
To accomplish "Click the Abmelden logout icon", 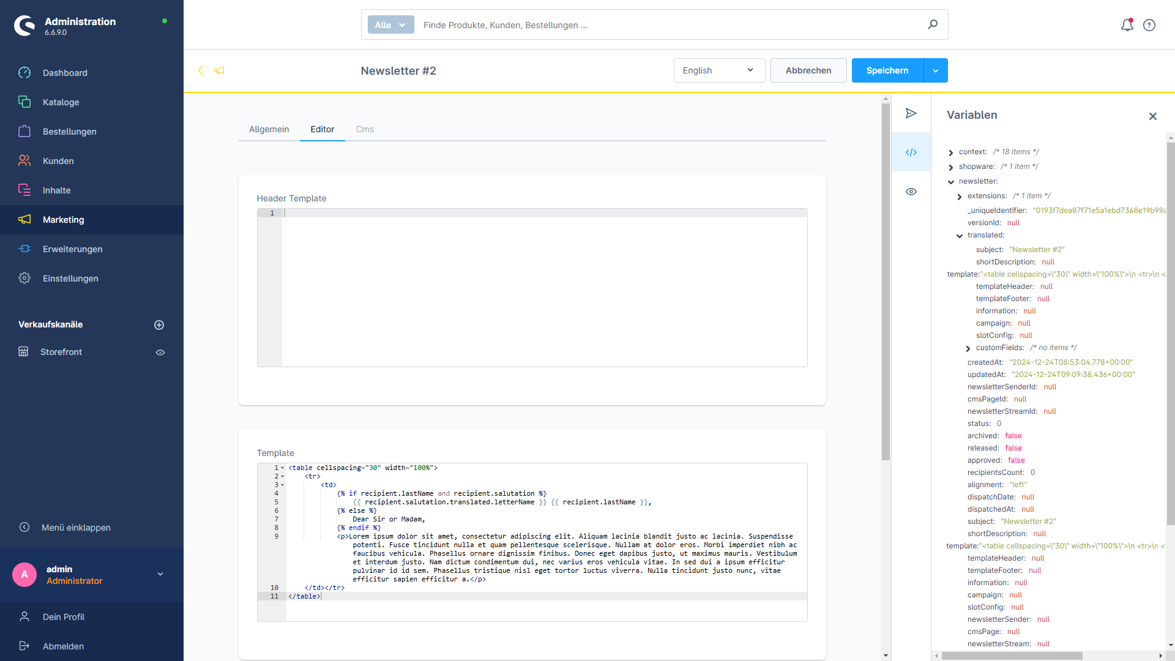I will (x=24, y=646).
